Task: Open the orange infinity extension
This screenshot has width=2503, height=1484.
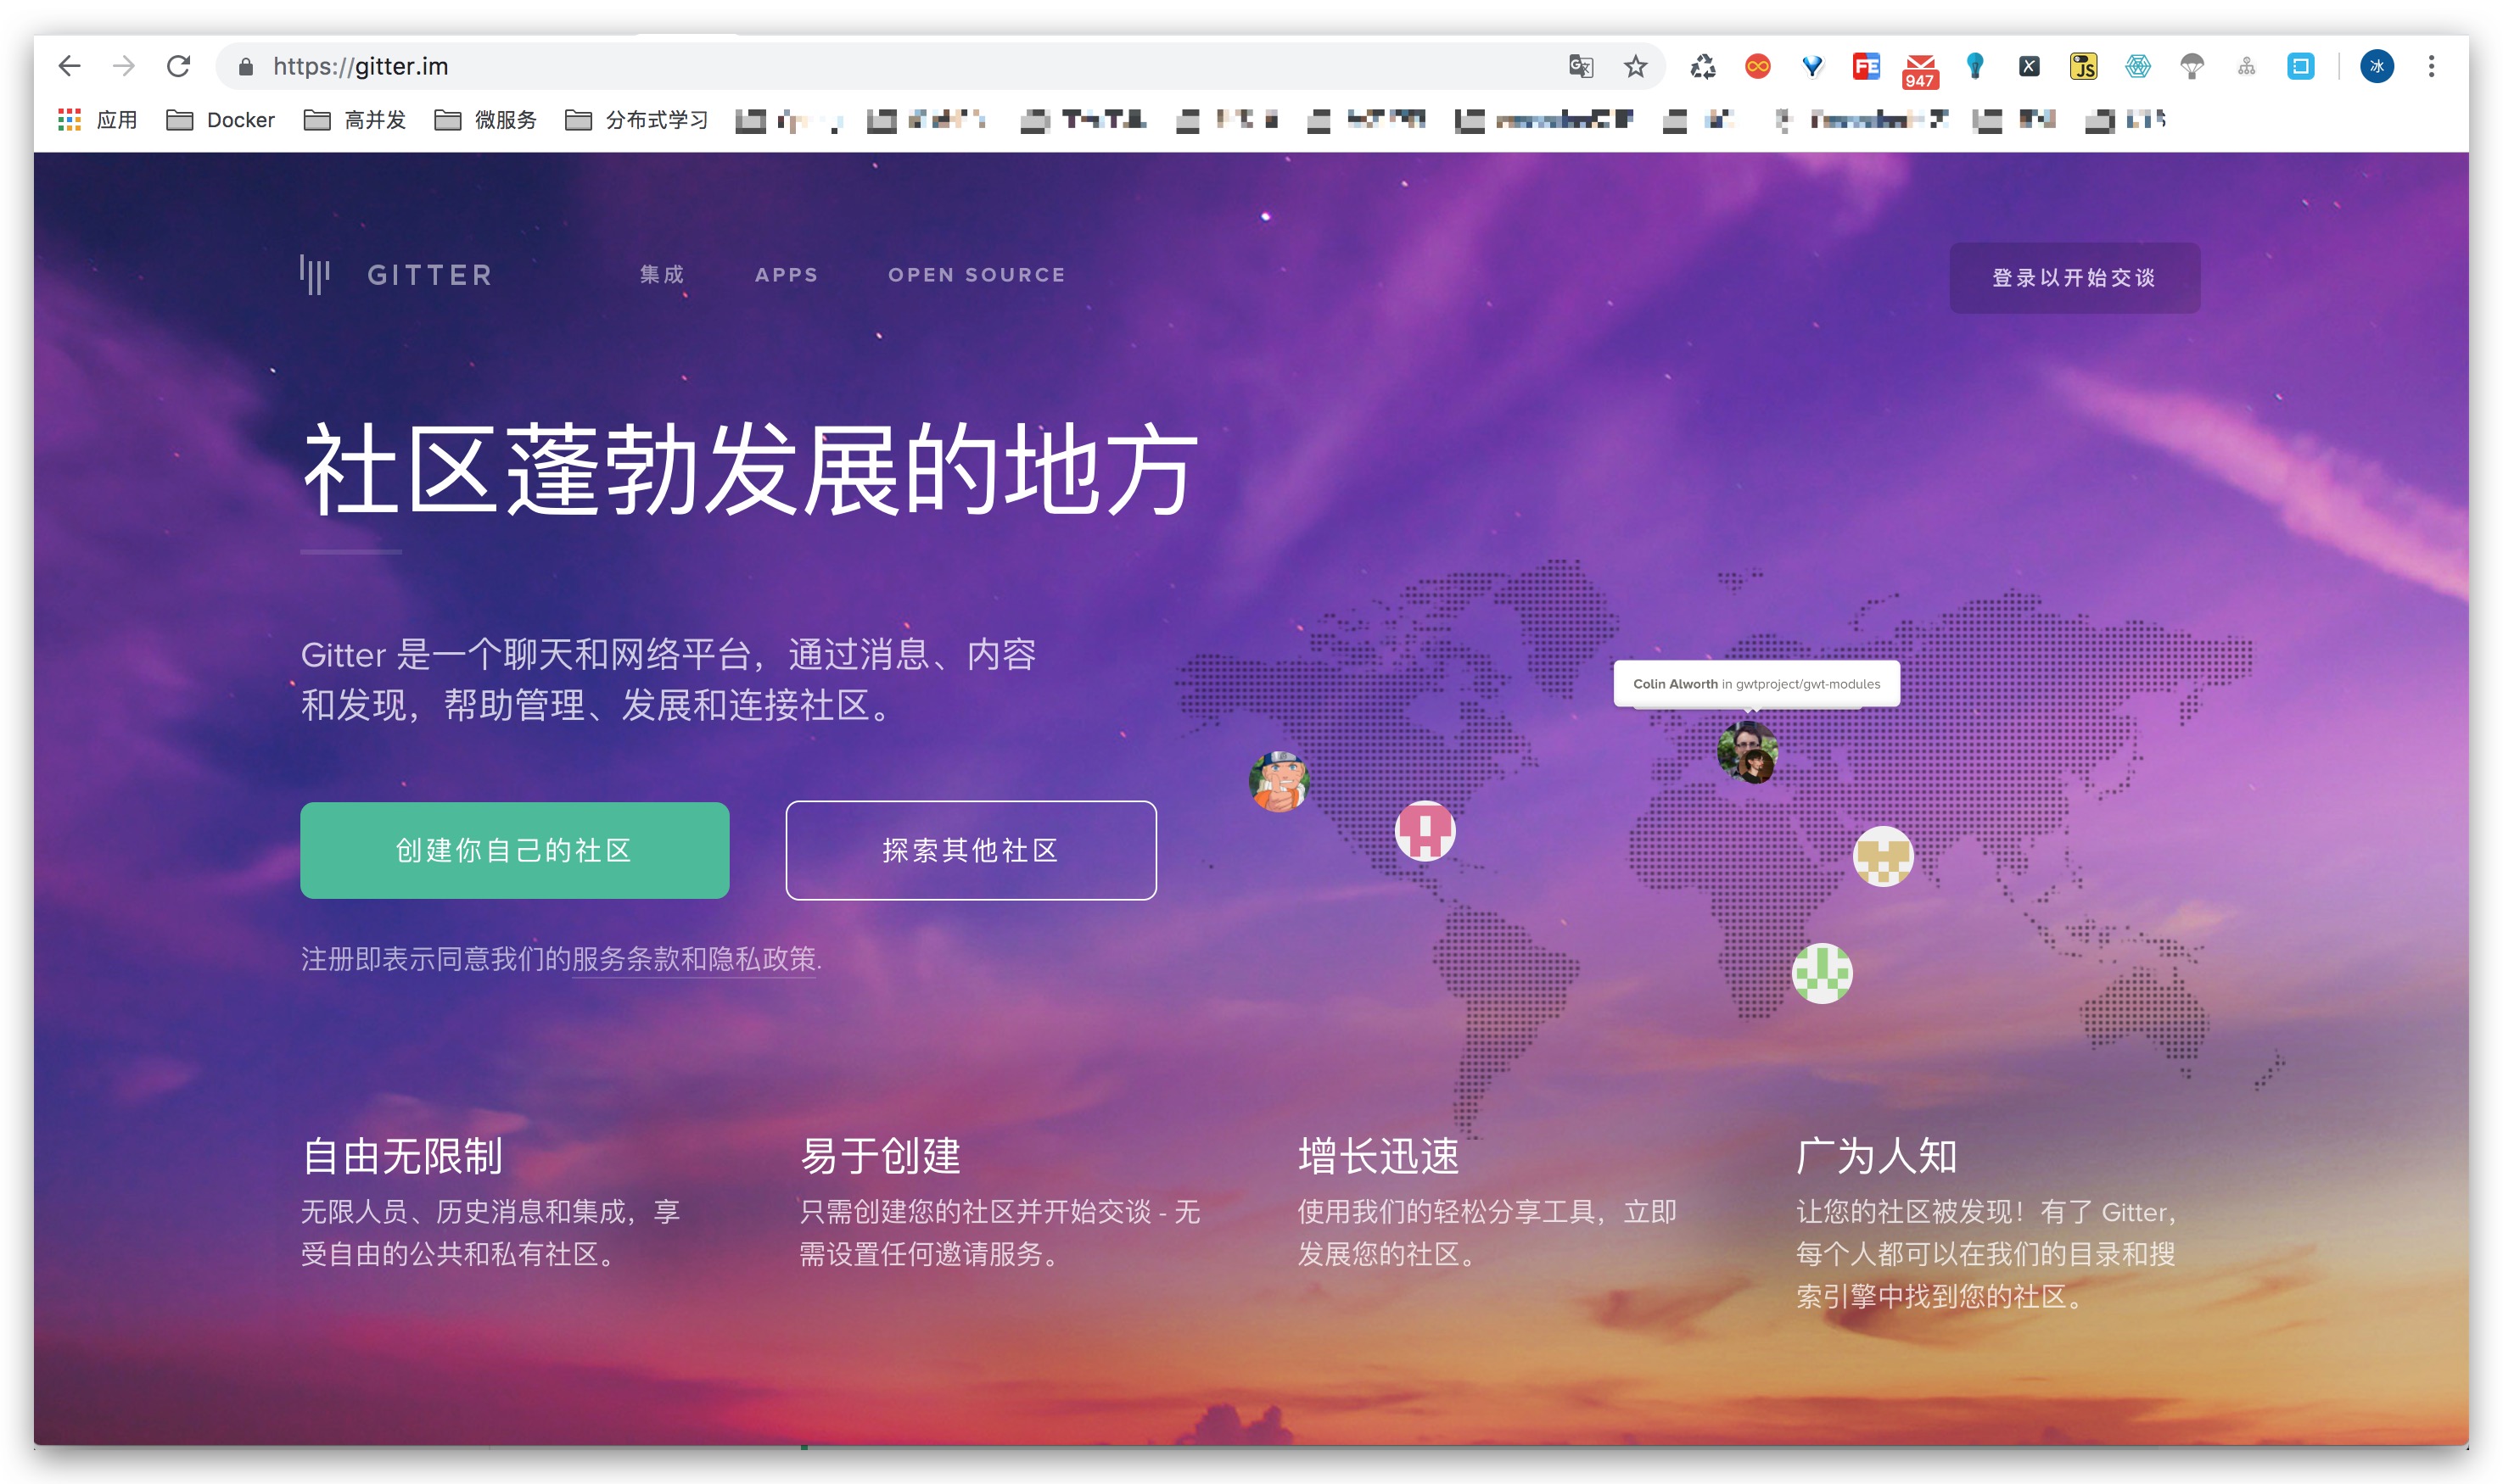Action: (x=1758, y=67)
